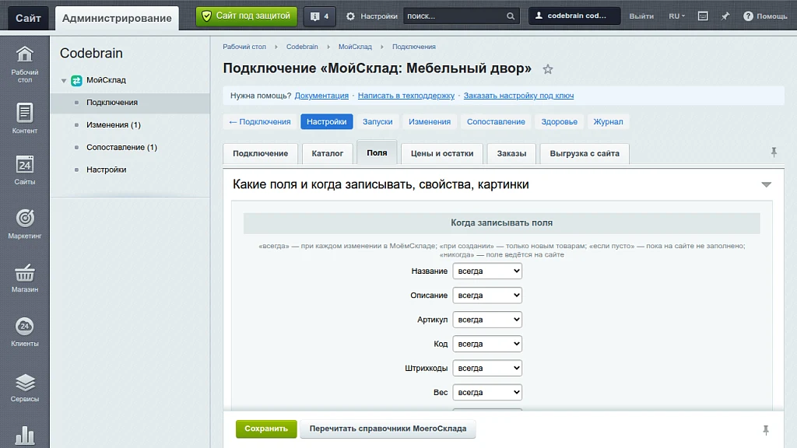The image size is (797, 448).
Task: Switch to the Выгрузка с сайта tab
Action: [585, 153]
